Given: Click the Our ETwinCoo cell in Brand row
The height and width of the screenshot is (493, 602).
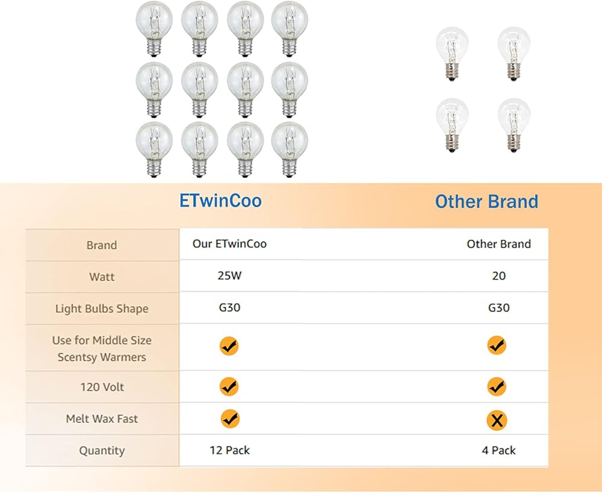Looking at the screenshot, I should click(x=229, y=244).
